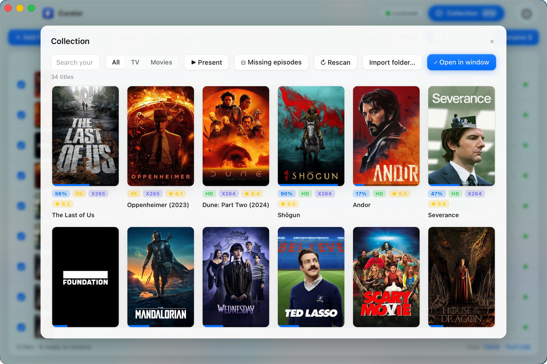Click Dune Part Two's X264 badge
547x364 pixels.
click(229, 194)
